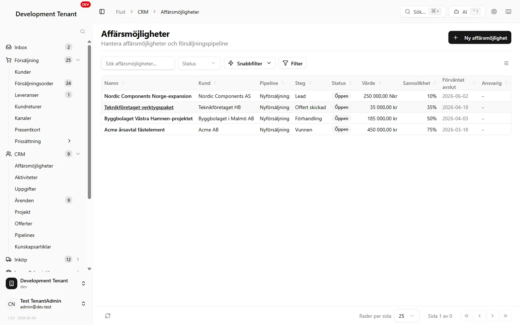The image size is (520, 325).
Task: Open global search Sök button
Action: (x=423, y=12)
